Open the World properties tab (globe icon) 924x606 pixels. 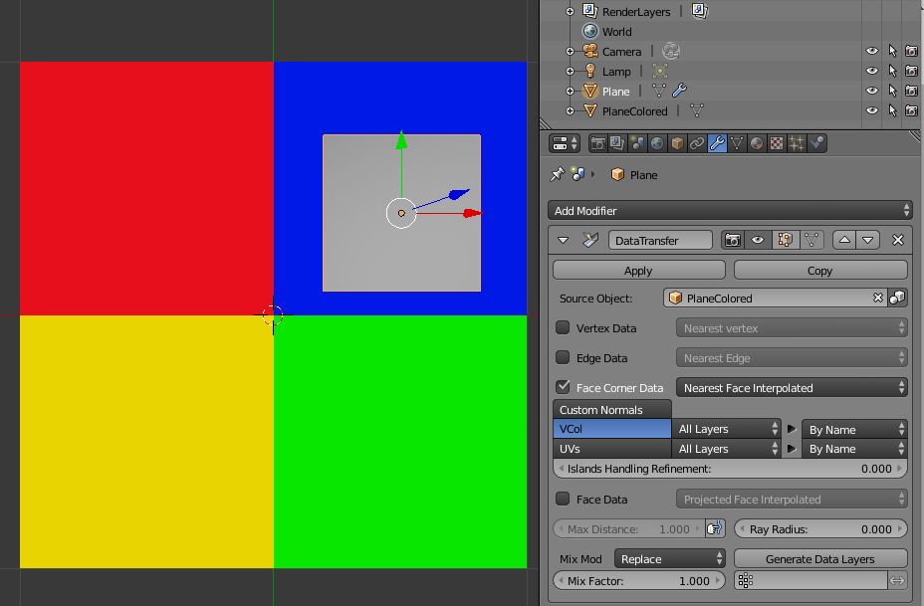point(657,143)
